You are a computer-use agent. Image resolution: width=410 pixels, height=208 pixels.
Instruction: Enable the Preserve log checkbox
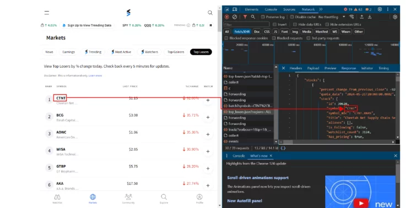[x=263, y=17]
